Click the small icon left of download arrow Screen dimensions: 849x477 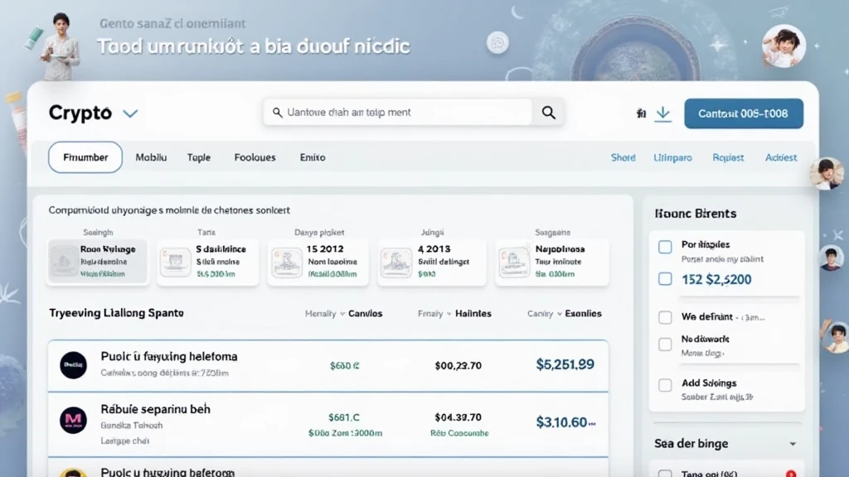(641, 113)
